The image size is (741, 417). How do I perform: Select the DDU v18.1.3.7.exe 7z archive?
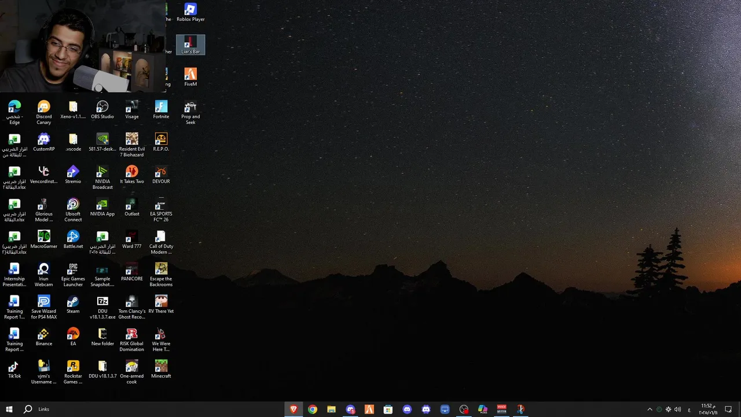pyautogui.click(x=102, y=307)
